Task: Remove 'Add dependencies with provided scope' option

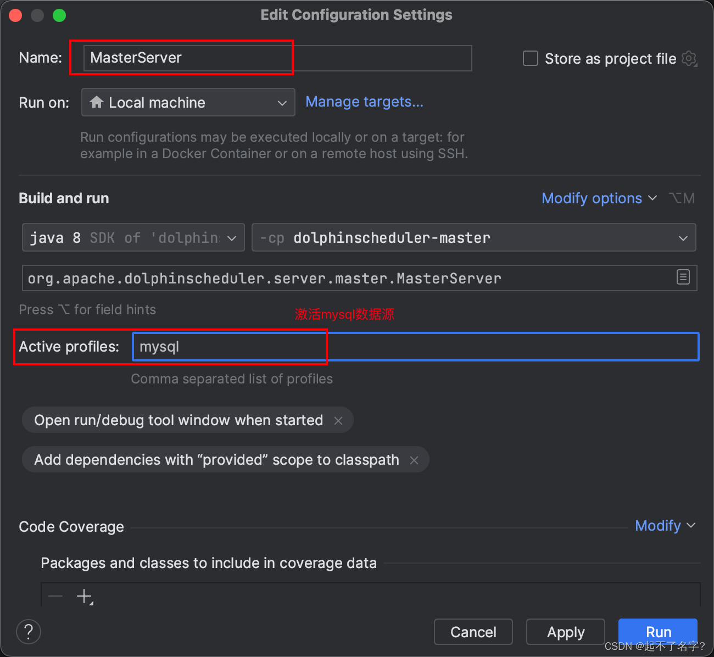Action: tap(414, 460)
